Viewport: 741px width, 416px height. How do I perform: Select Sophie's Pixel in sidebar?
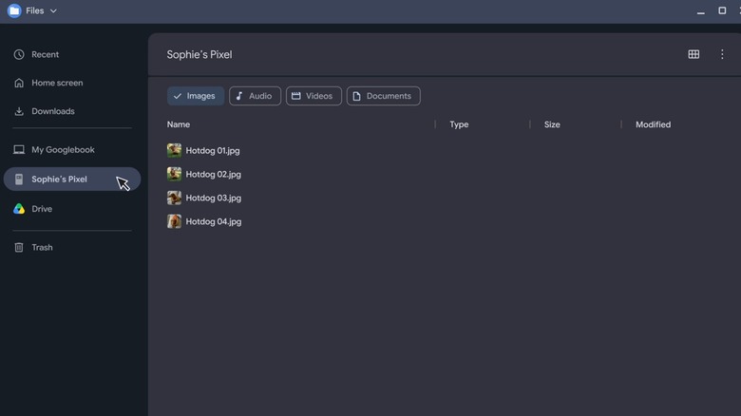72,180
